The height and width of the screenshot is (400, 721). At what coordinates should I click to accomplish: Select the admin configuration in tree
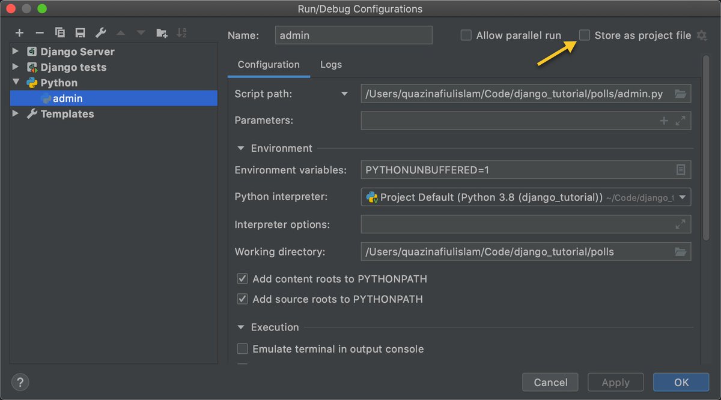[114, 98]
